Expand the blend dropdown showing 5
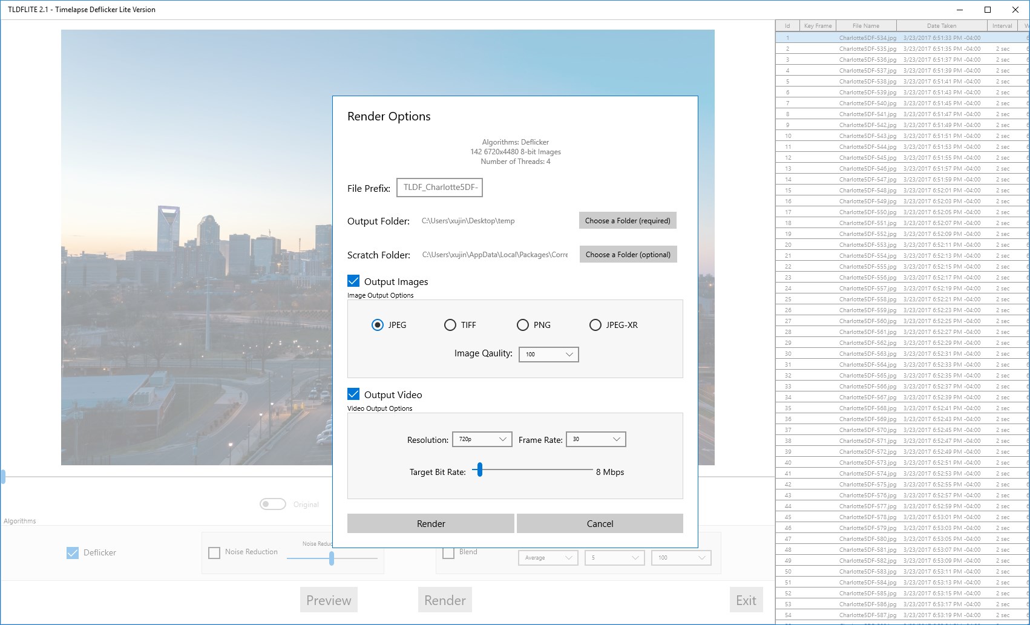The width and height of the screenshot is (1030, 625). pos(615,558)
